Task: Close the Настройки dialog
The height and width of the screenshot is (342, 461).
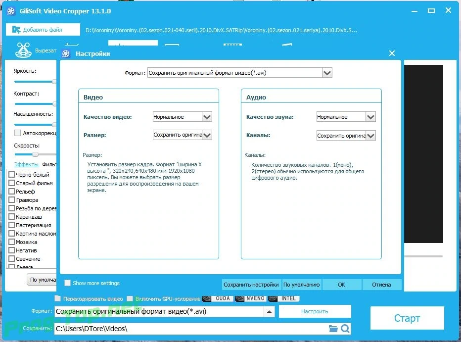Action: point(392,53)
